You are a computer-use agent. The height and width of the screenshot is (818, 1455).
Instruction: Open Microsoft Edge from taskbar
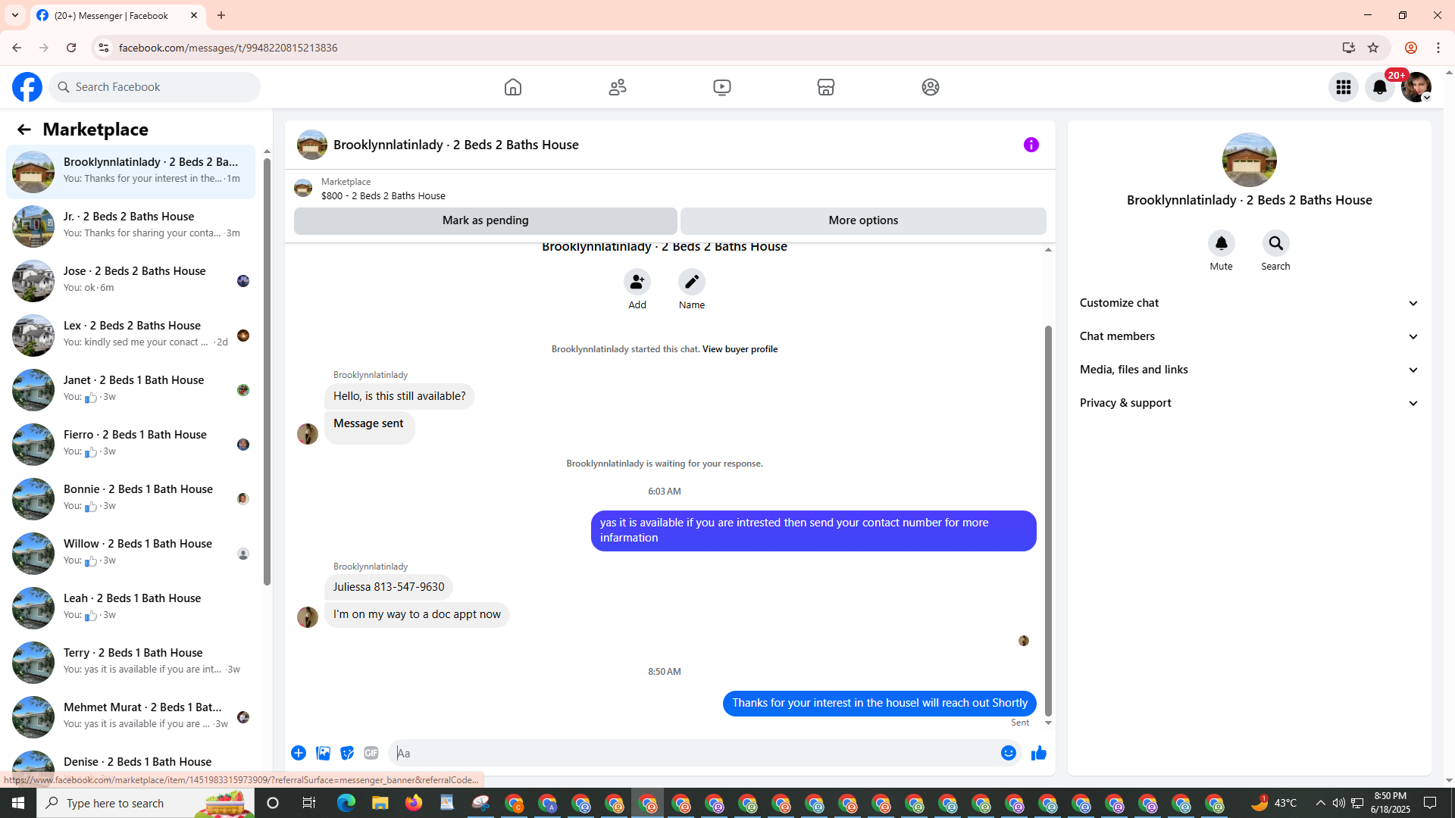[346, 803]
